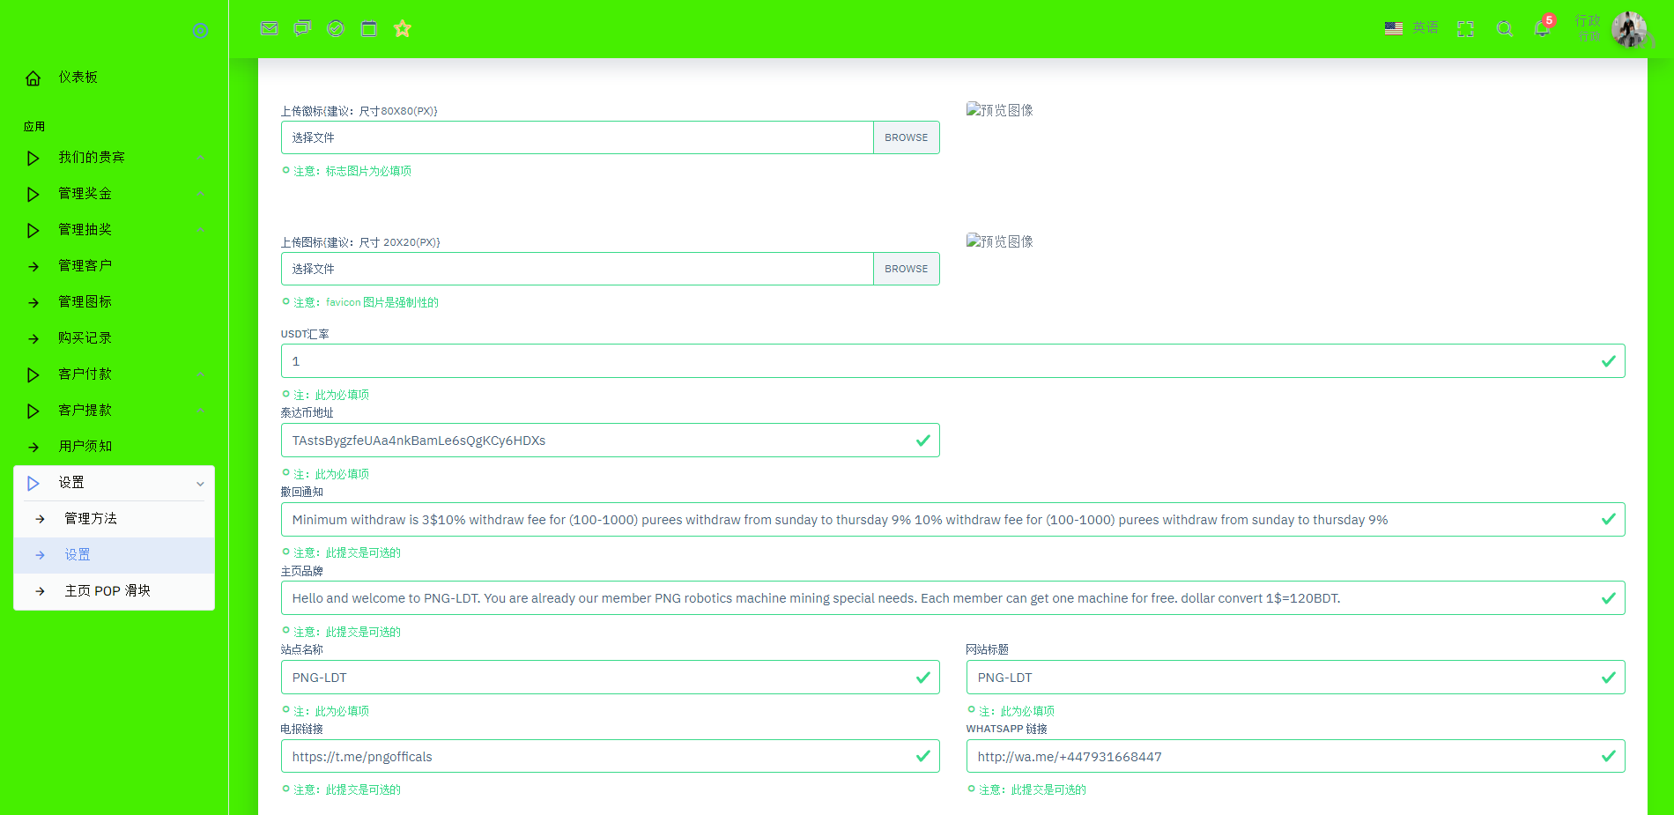Open notifications bell with badge 5
1674x815 pixels.
[1542, 28]
